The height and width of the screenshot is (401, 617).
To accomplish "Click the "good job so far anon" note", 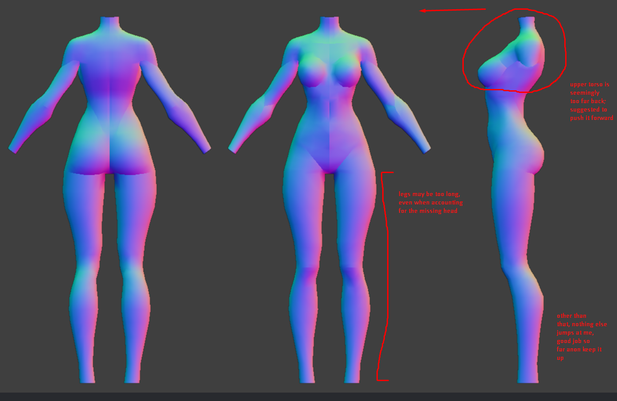I will click(x=582, y=337).
